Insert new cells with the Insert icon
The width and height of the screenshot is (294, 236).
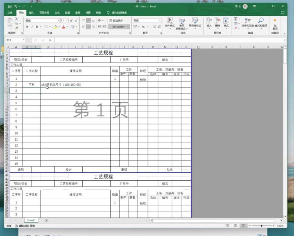pyautogui.click(x=208, y=21)
